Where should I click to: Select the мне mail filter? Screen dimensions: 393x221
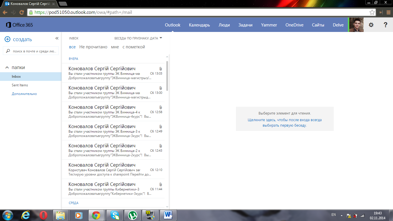coord(115,47)
